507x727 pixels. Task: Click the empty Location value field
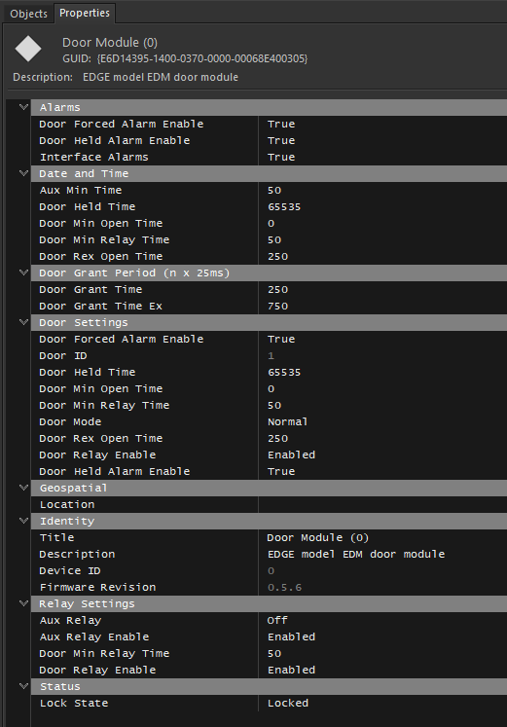382,504
